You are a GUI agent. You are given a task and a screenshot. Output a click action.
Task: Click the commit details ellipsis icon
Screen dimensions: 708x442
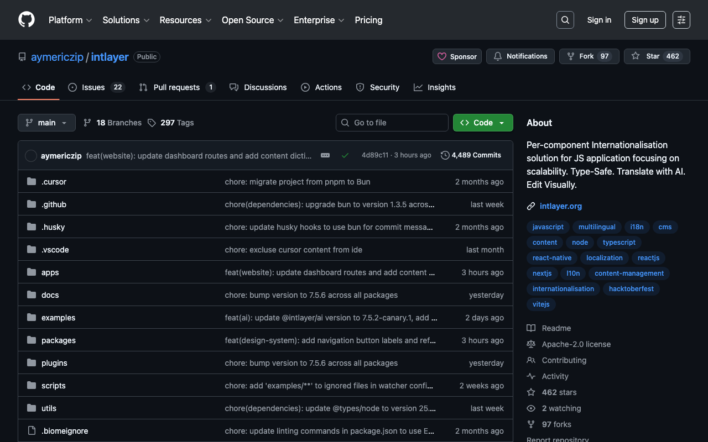325,155
